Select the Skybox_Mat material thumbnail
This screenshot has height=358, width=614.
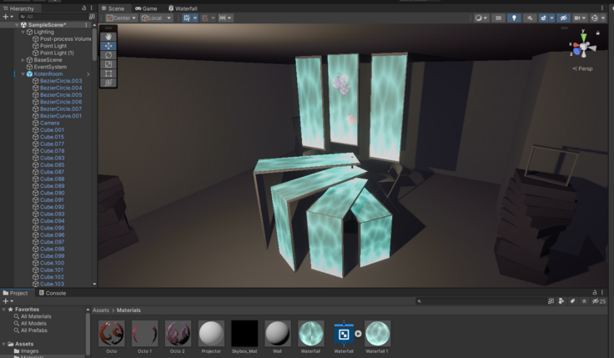(244, 334)
